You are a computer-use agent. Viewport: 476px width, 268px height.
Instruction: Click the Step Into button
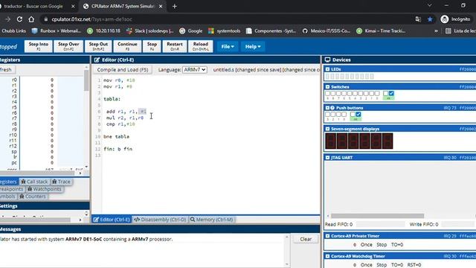coord(38,46)
